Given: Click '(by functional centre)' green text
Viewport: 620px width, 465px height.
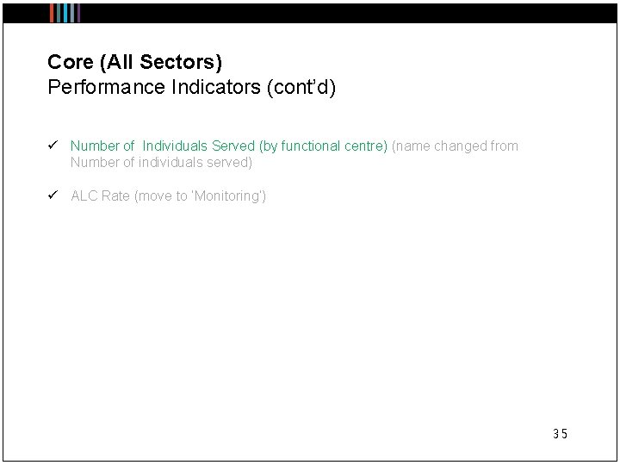Looking at the screenshot, I should pyautogui.click(x=323, y=146).
